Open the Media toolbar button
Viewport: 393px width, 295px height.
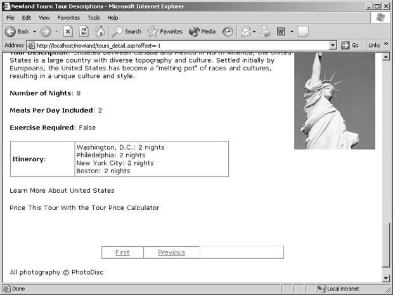point(202,32)
